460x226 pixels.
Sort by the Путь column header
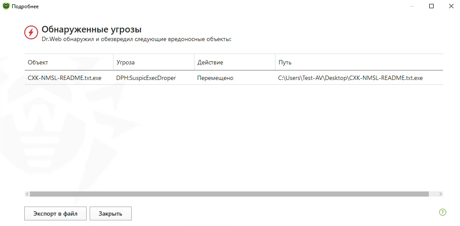(359, 62)
